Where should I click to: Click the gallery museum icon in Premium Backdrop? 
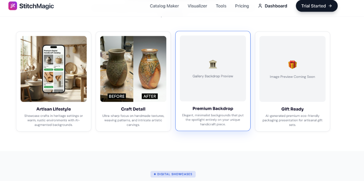tap(213, 64)
